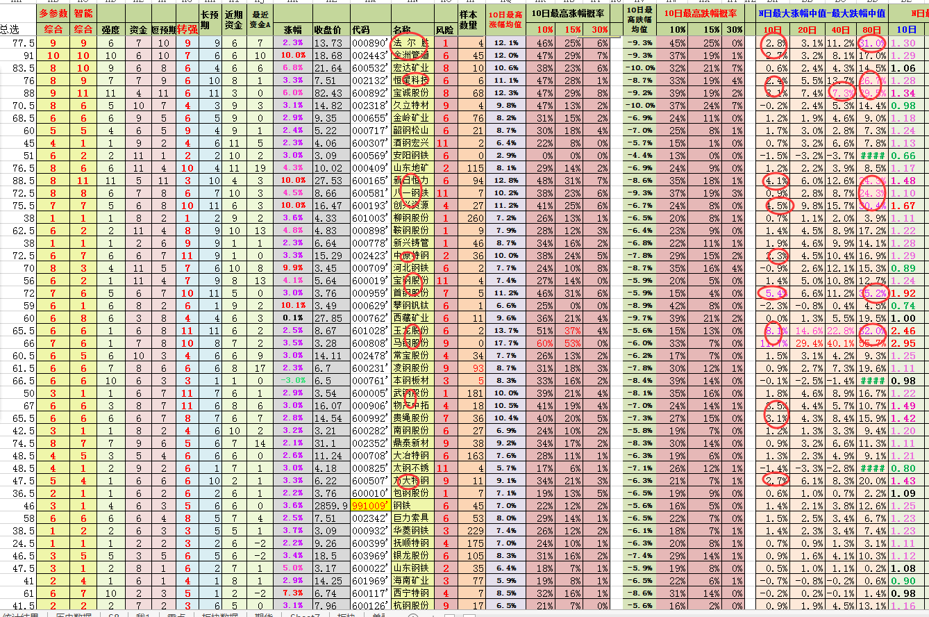Image resolution: width=929 pixels, height=617 pixels.
Task: Click the 新兴铸管 name cell
Action: coord(412,242)
